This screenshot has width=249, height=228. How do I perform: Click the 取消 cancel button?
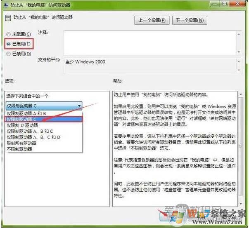coord(201,216)
